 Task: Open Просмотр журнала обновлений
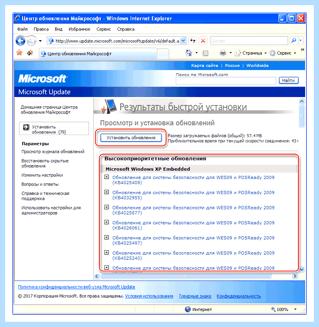(53, 152)
